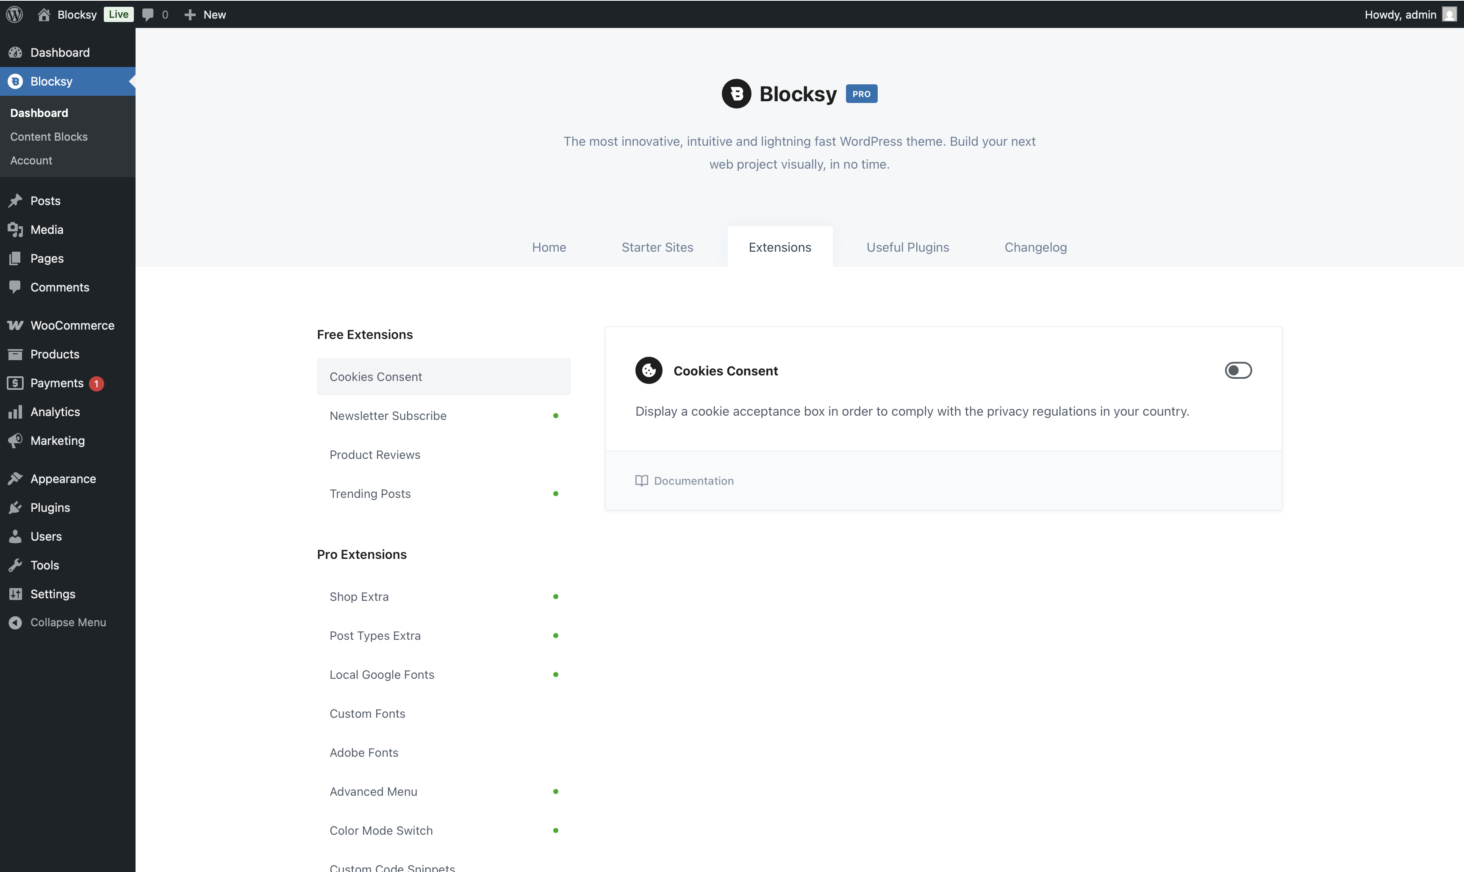
Task: Open Content Blocks submenu item
Action: 49,137
